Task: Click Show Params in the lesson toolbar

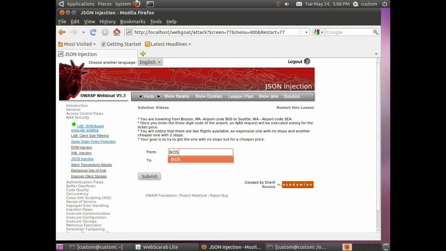Action: click(177, 97)
